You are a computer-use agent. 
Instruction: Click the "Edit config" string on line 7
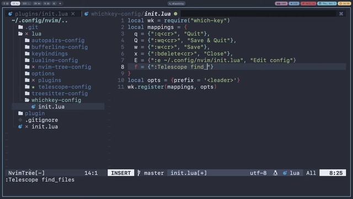[271, 60]
